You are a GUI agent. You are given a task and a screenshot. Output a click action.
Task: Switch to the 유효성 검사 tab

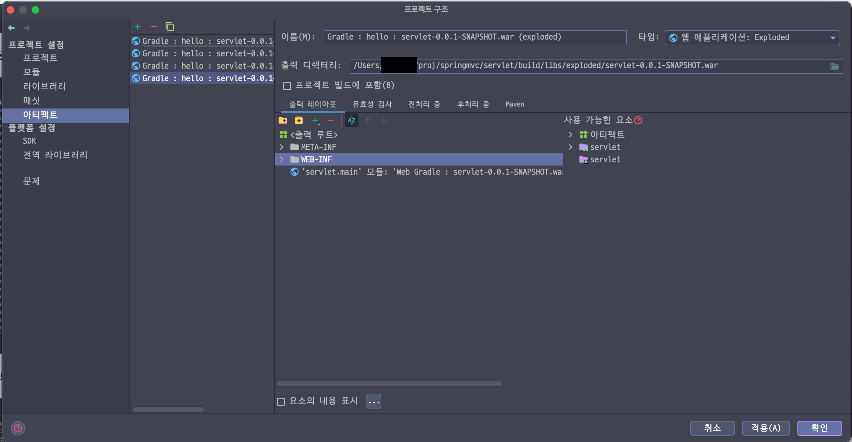(x=372, y=104)
